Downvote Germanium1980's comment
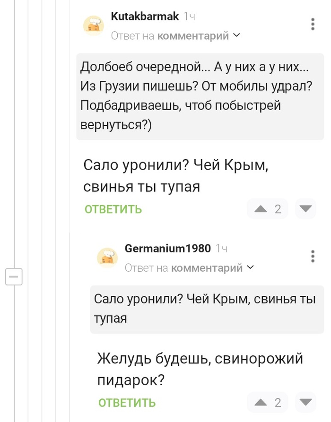Image resolution: width=331 pixels, height=422 pixels. 306,402
